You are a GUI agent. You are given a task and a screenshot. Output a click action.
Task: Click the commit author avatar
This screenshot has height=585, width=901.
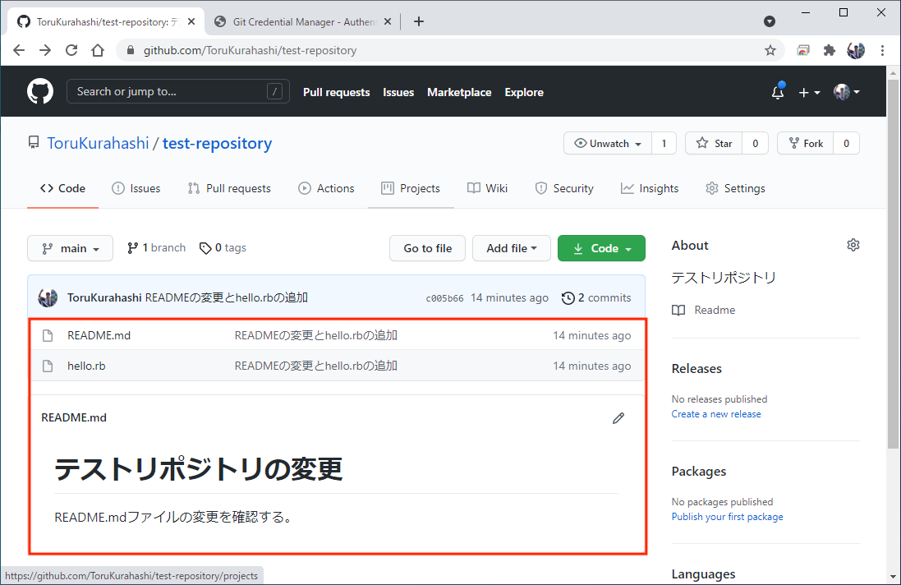coord(48,297)
